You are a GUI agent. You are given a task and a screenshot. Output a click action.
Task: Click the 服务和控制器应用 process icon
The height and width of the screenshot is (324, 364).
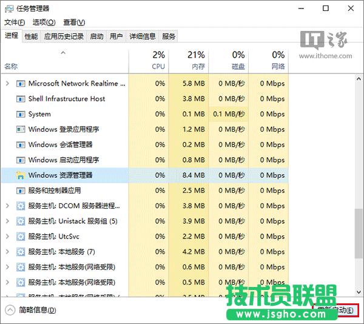click(x=21, y=191)
